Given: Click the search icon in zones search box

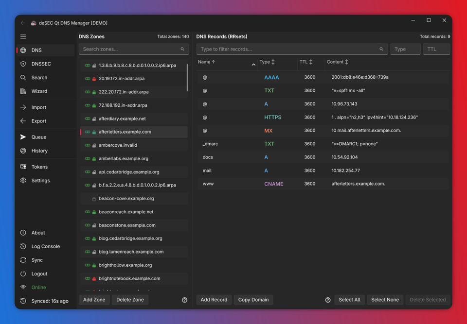Looking at the screenshot, I should click(182, 49).
